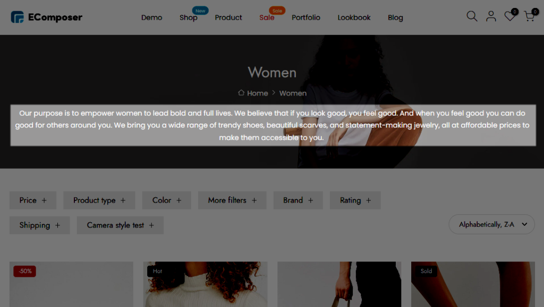544x307 pixels.
Task: Click the collection description paragraph
Action: point(273,125)
